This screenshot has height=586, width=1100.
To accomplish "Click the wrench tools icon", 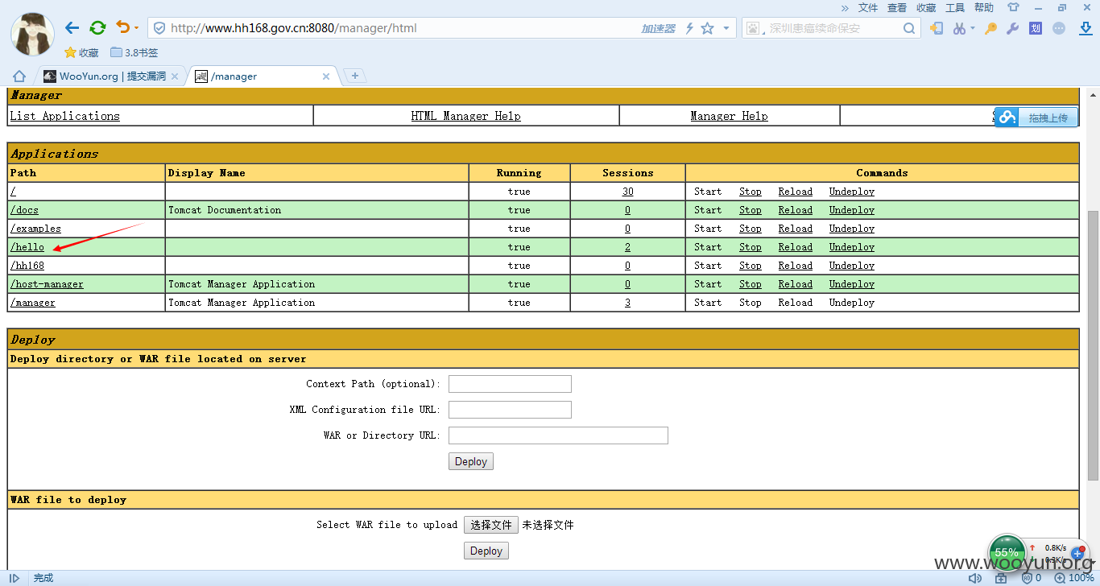I will tap(1013, 28).
